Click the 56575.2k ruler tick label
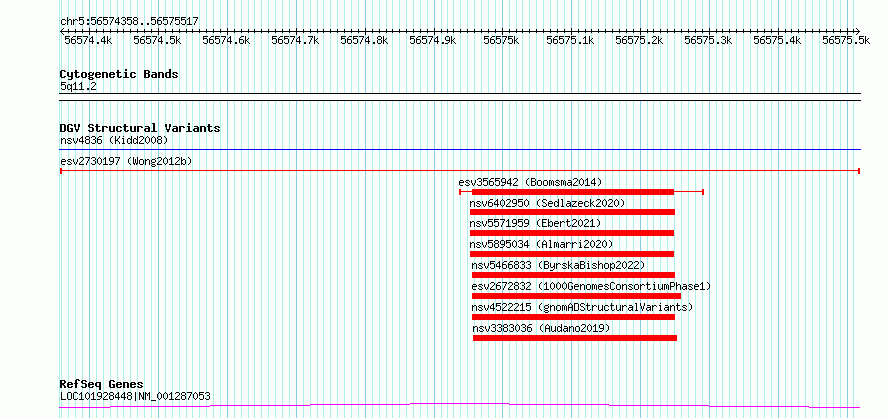The width and height of the screenshot is (889, 418). coord(640,40)
